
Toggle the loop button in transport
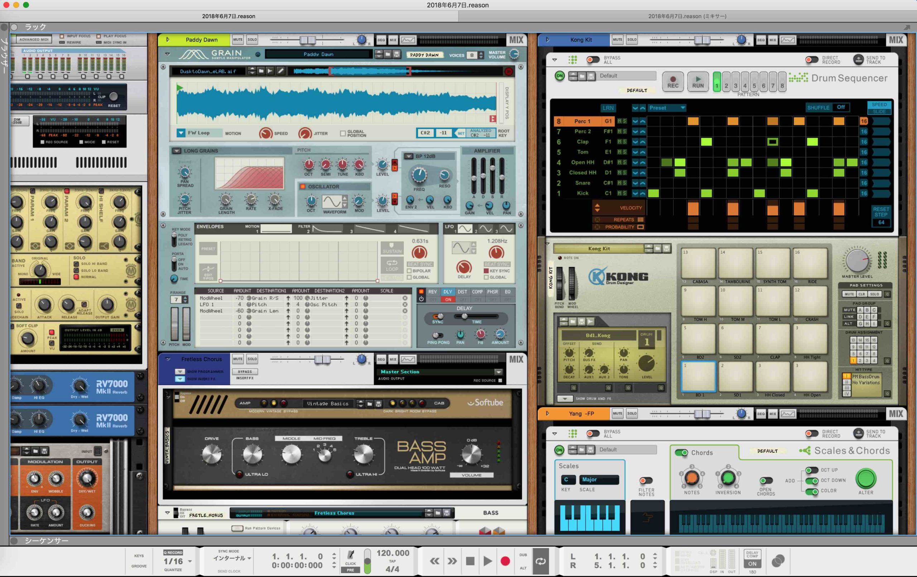(x=541, y=561)
